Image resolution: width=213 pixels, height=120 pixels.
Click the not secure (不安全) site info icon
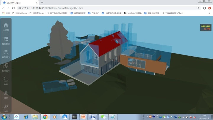(x=20, y=8)
